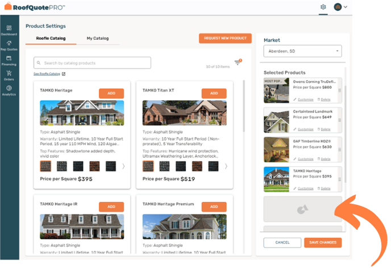
Task: Delete Certainteed Landmark product
Action: coord(324,129)
